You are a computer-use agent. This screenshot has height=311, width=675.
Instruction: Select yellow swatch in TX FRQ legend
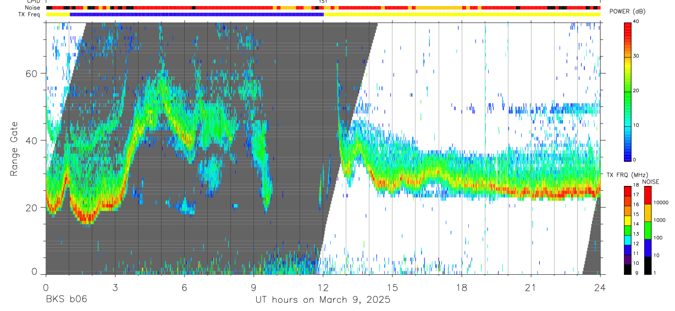click(x=627, y=220)
